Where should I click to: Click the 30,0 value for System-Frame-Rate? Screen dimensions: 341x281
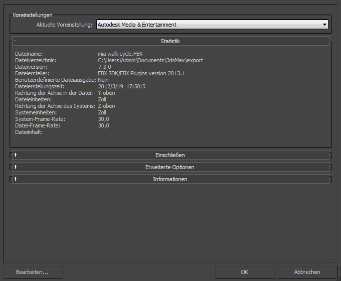pos(103,119)
